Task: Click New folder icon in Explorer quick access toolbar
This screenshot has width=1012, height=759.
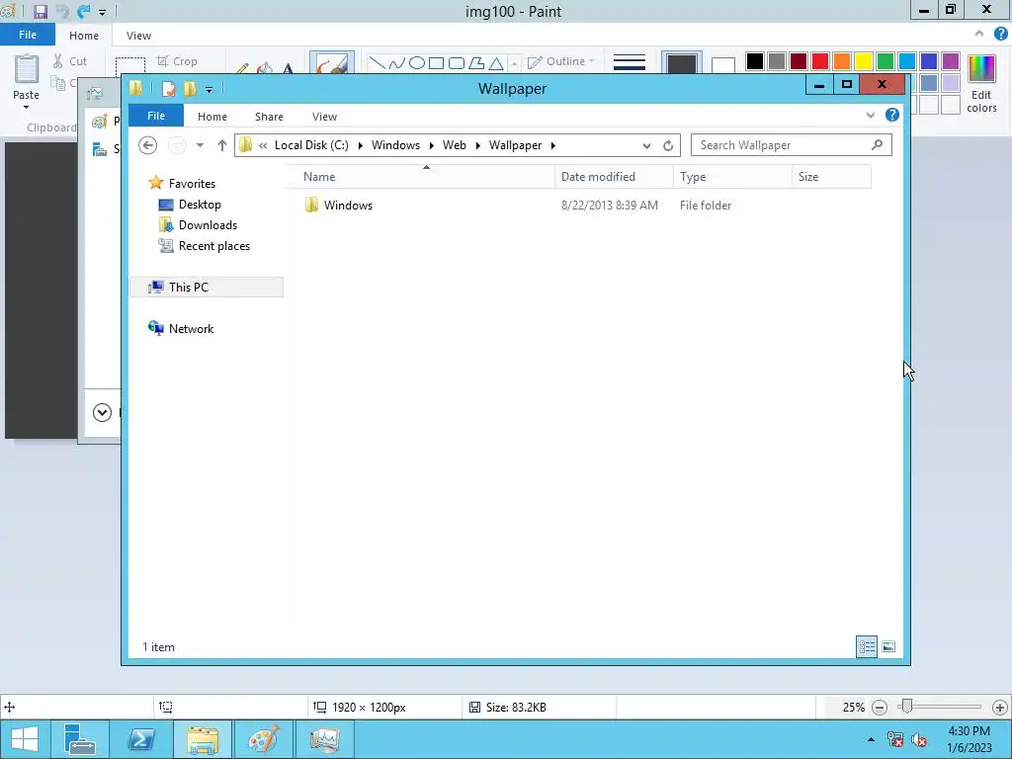Action: tap(190, 88)
